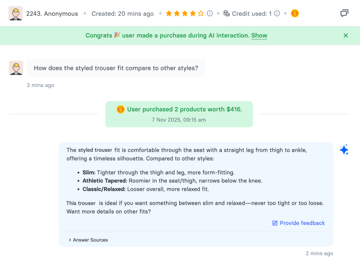Screen dimensions: 360x264
Task: Click the purchase summary card worth $416
Action: tap(179, 114)
